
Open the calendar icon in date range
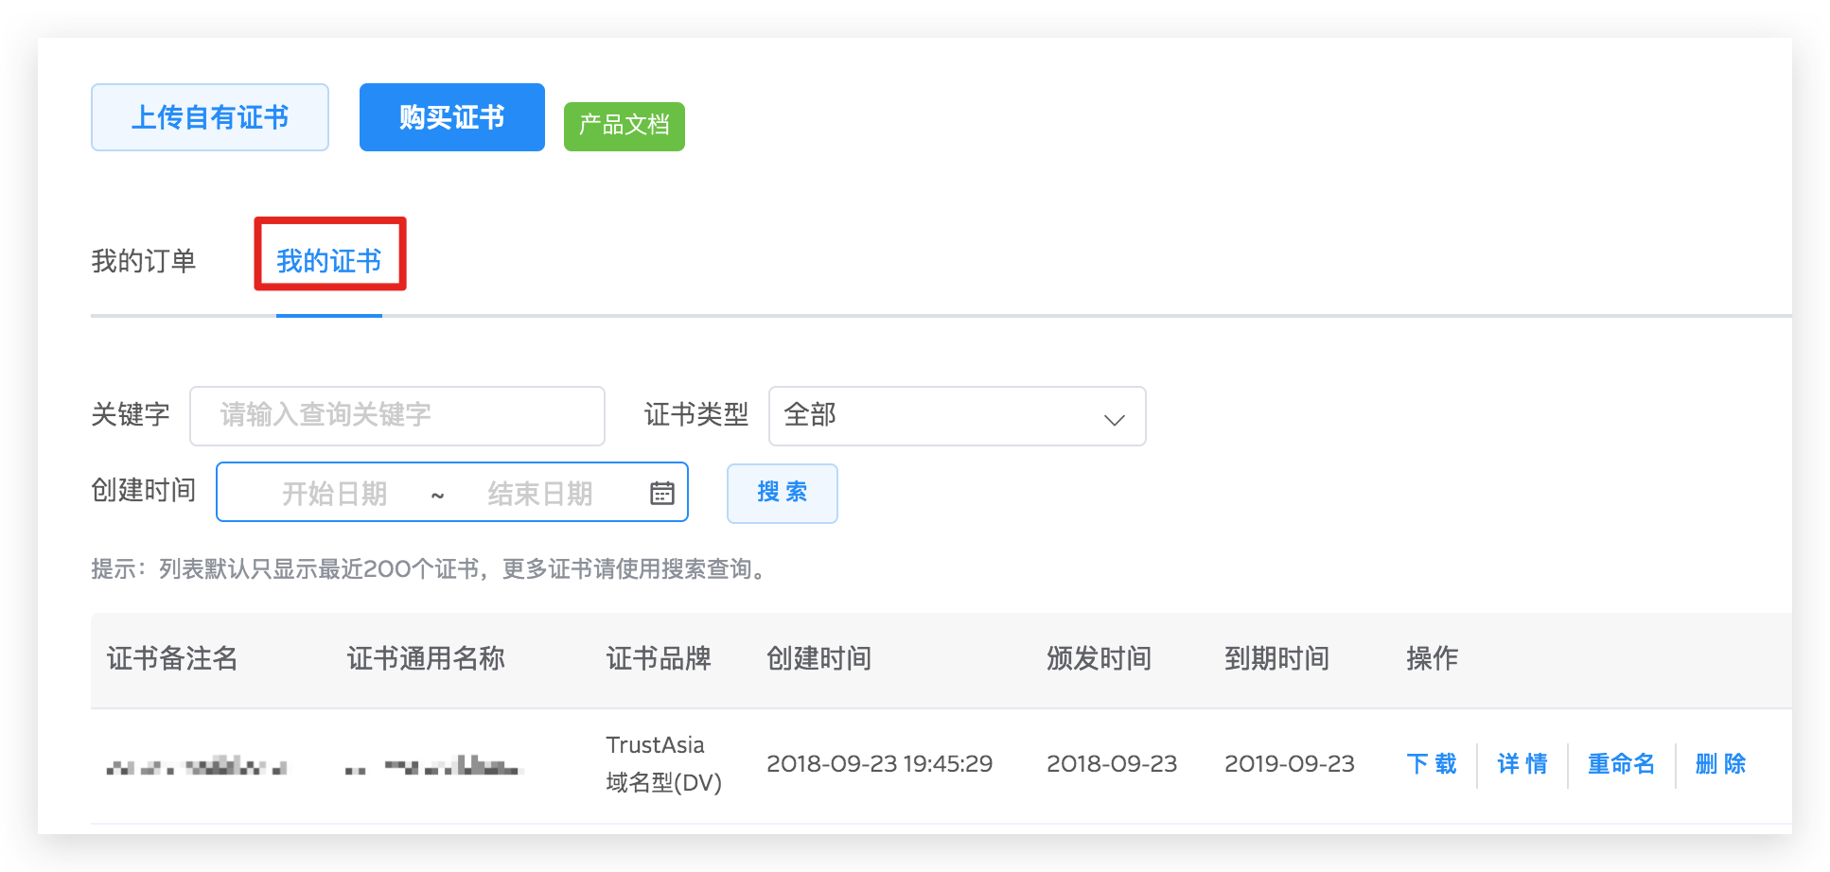point(662,493)
